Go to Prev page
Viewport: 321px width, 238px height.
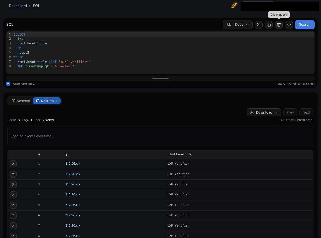pyautogui.click(x=290, y=112)
